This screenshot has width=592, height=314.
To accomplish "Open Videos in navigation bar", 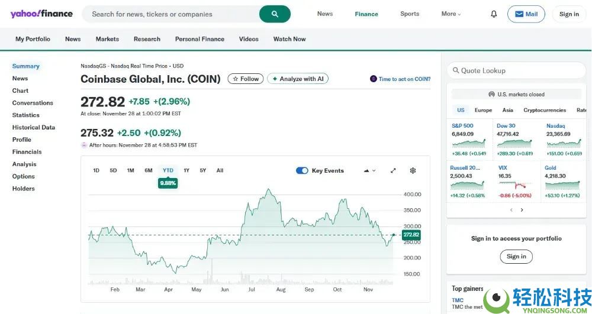I will pos(249,39).
